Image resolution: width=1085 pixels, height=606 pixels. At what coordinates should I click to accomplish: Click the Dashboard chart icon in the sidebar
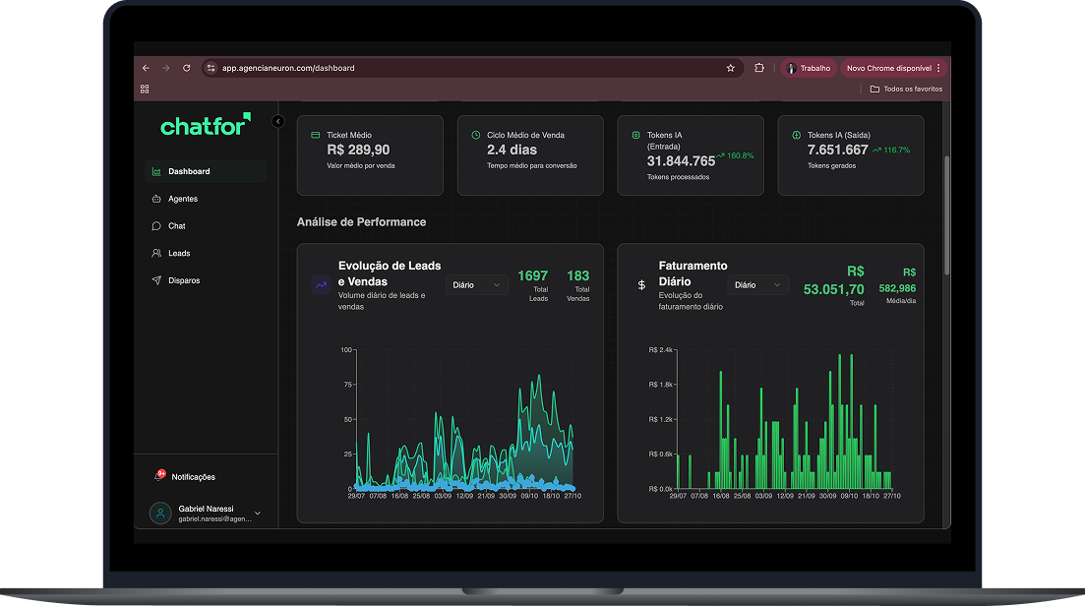[155, 171]
